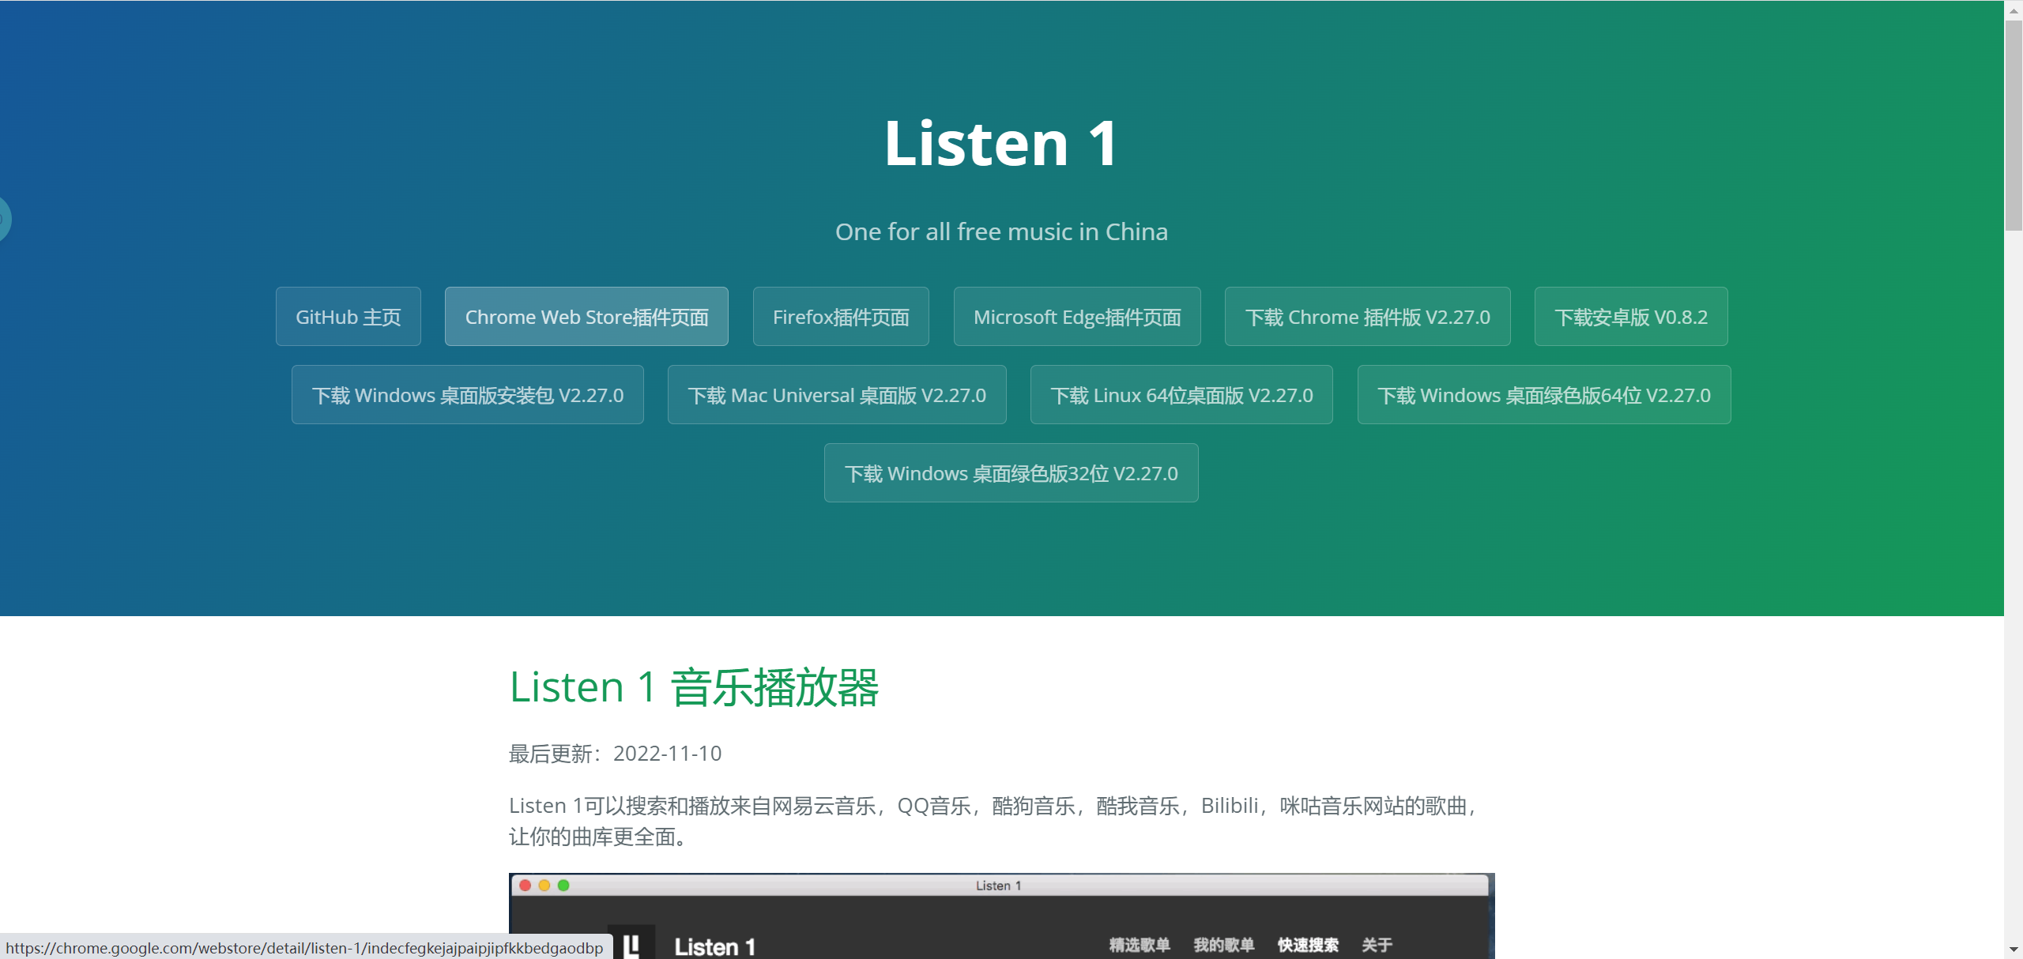Download the 安卓版 V0.8.2
2023x959 pixels.
[1630, 317]
